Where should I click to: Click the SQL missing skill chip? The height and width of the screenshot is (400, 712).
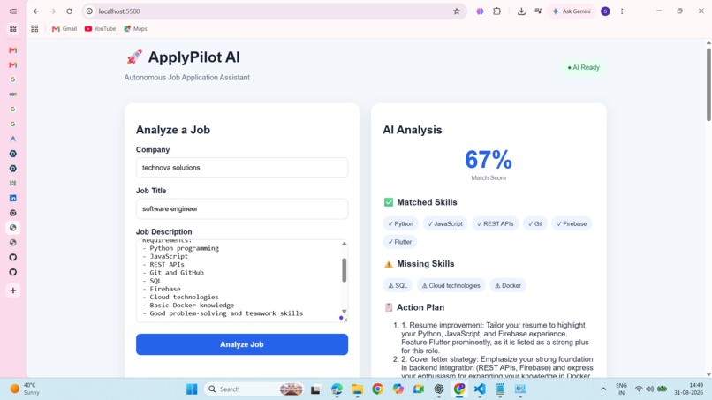[398, 285]
